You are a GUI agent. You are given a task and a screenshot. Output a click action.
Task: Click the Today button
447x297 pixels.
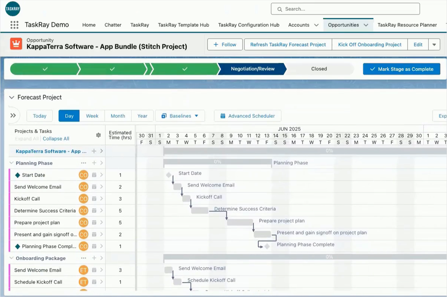point(40,116)
